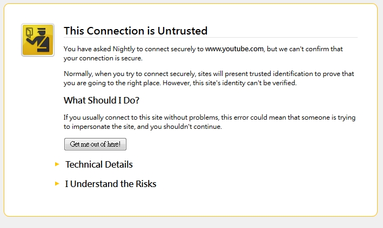Click the gray page background below the panel
Image resolution: width=383 pixels, height=228 pixels.
[x=191, y=223]
